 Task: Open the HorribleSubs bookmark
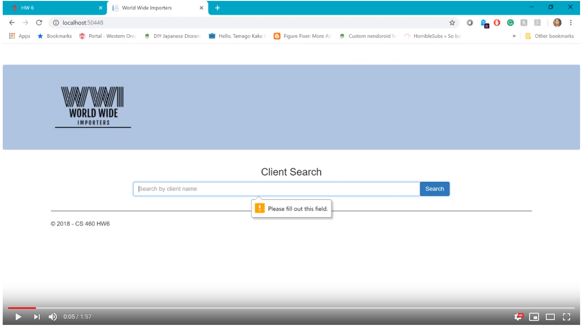(x=432, y=36)
